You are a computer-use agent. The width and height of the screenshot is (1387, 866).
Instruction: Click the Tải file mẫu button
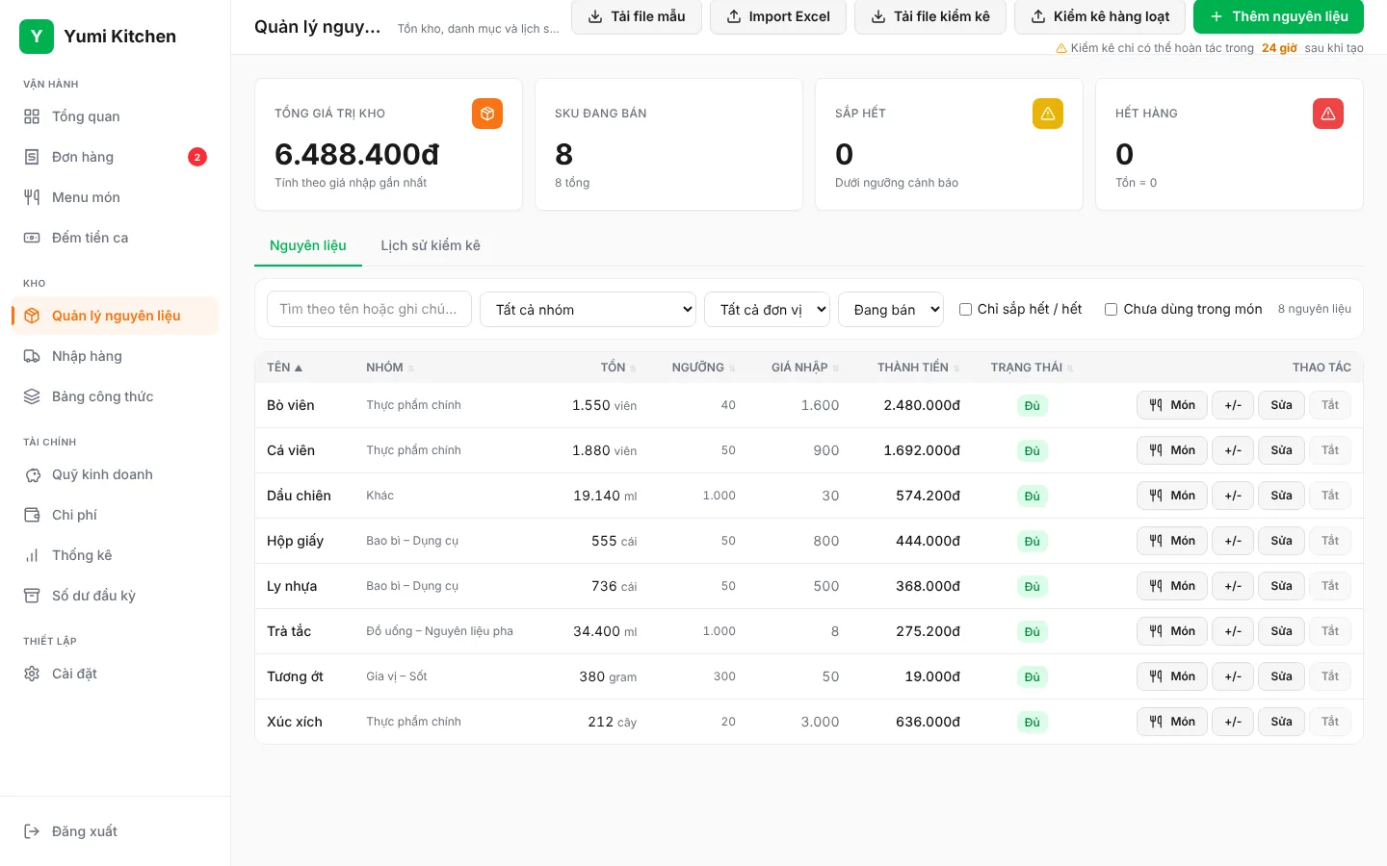(637, 16)
